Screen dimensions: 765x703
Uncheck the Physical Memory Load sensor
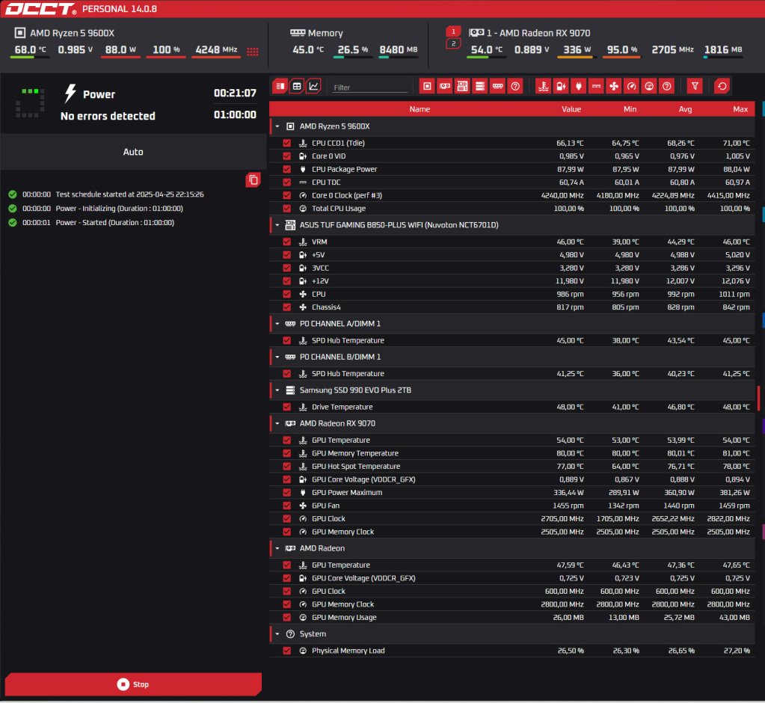pos(287,651)
